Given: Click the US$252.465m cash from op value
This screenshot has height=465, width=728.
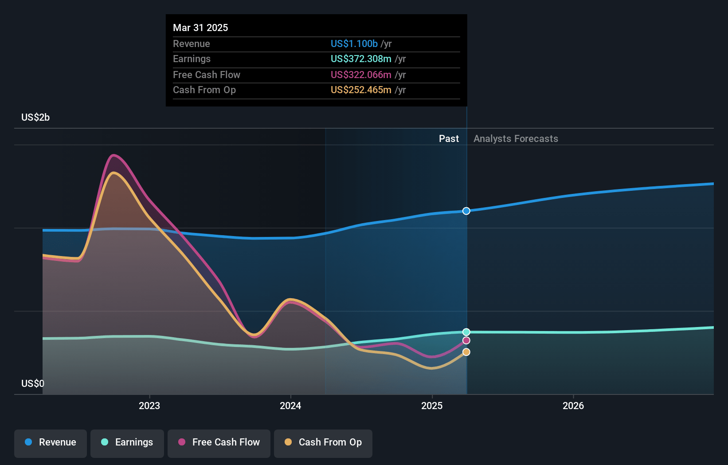Looking at the screenshot, I should coord(361,90).
